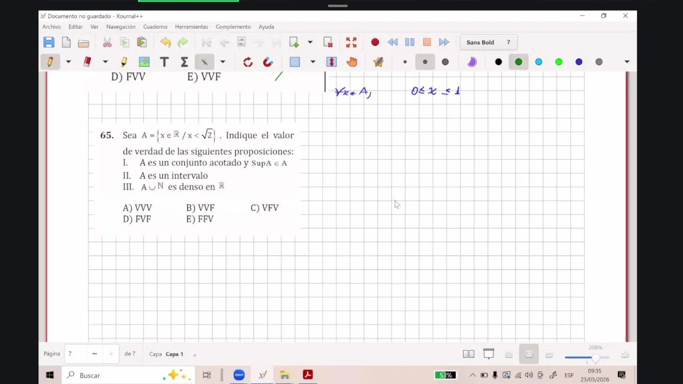The height and width of the screenshot is (384, 683).
Task: Open the Sans Bold font selector
Action: [488, 43]
